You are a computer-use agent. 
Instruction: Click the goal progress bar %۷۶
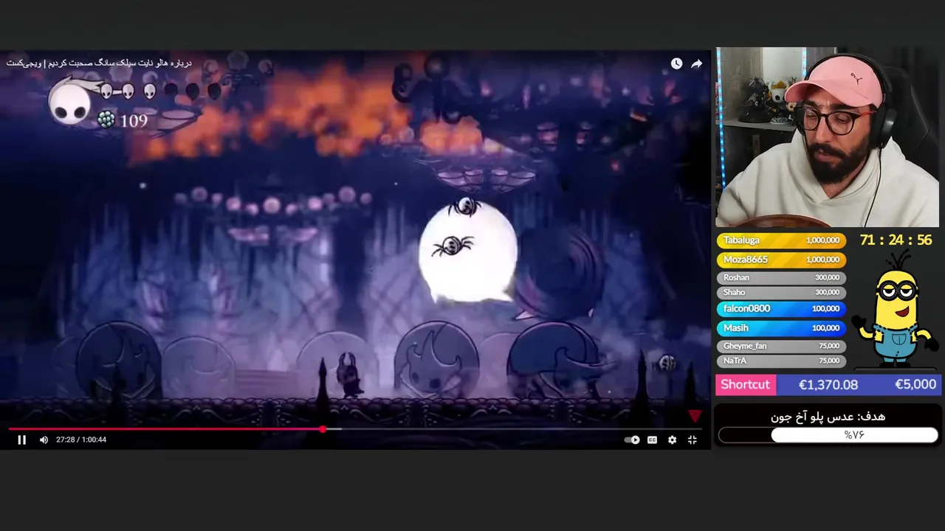point(828,435)
